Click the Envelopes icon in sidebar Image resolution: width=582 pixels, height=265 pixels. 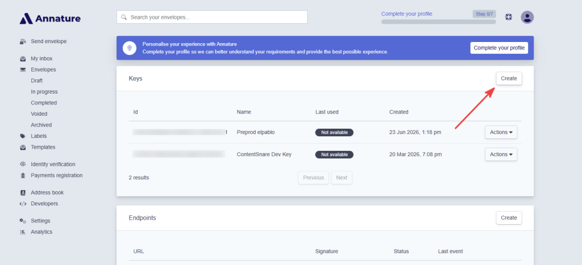pos(23,70)
